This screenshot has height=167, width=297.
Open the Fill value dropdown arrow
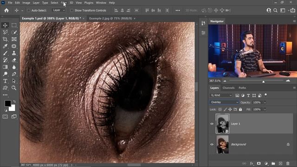(x=265, y=109)
